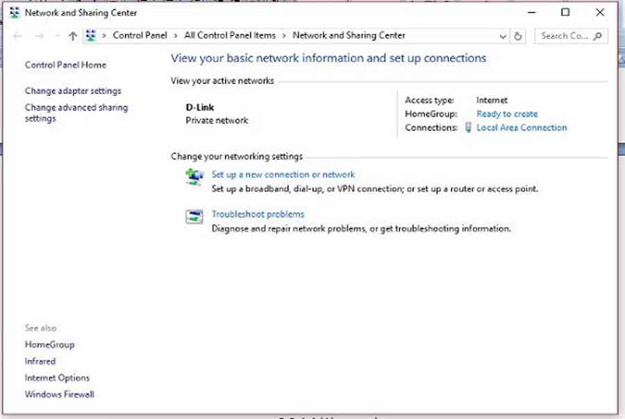Click the Back navigation arrow

17,36
